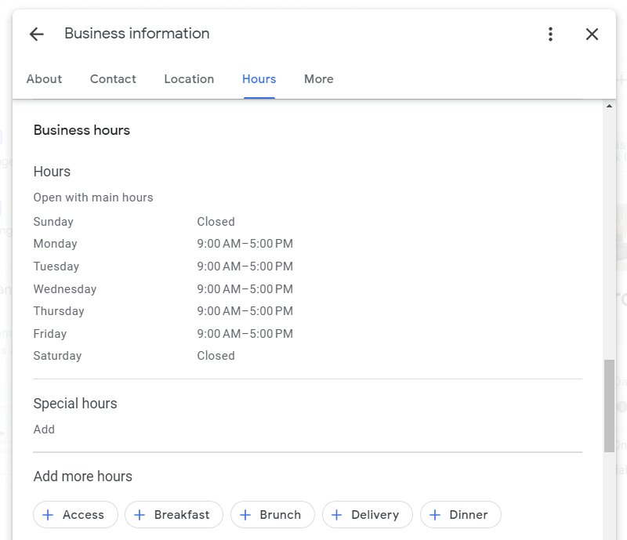The height and width of the screenshot is (540, 627).
Task: Add Delivery hours chip
Action: coord(367,515)
